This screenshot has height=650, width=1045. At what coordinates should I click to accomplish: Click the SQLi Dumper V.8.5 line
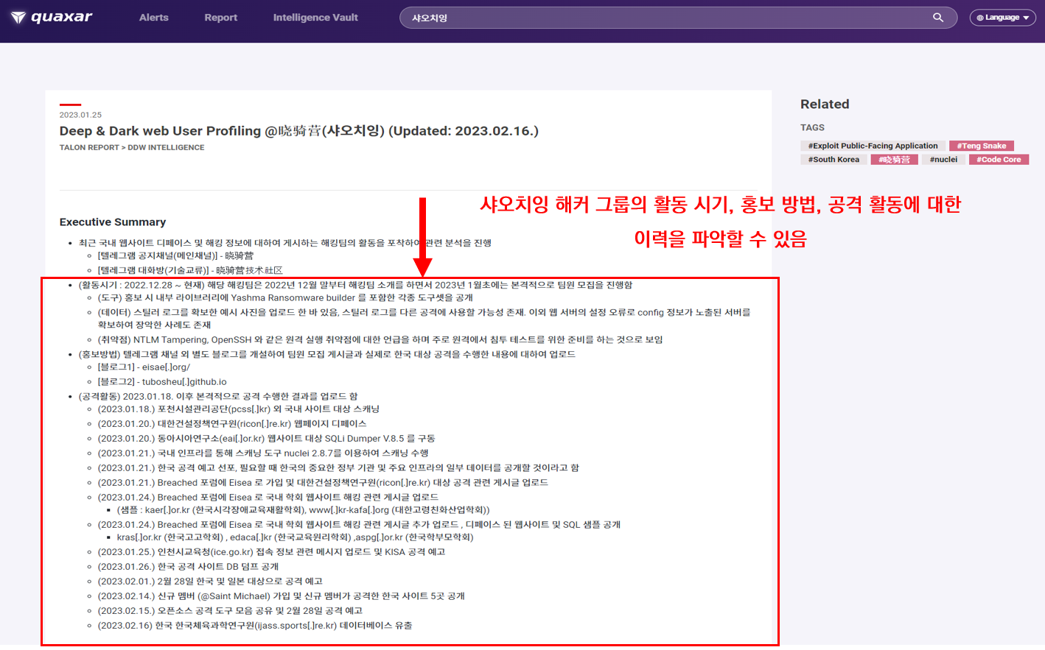click(266, 438)
